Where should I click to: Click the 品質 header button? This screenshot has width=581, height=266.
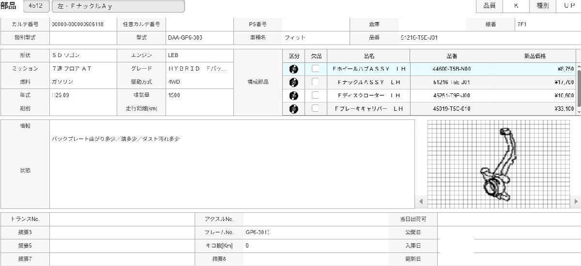[x=489, y=6]
